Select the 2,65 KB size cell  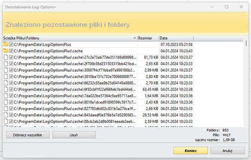(152, 64)
